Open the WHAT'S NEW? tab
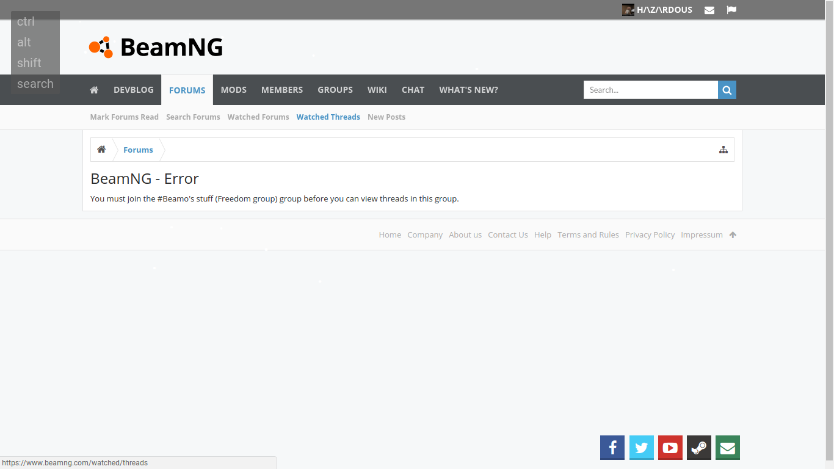The width and height of the screenshot is (834, 469). pos(469,90)
